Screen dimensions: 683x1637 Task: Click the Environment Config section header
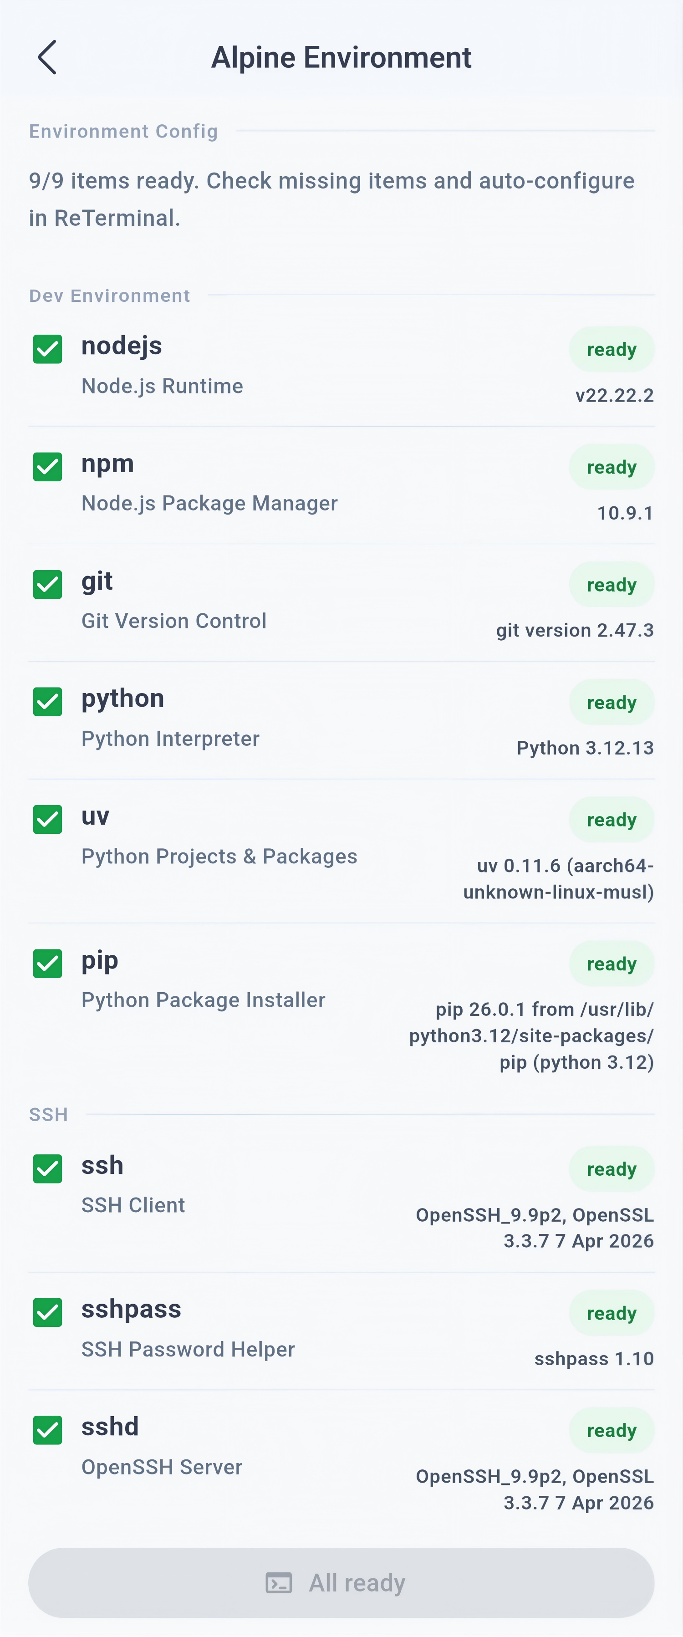123,132
